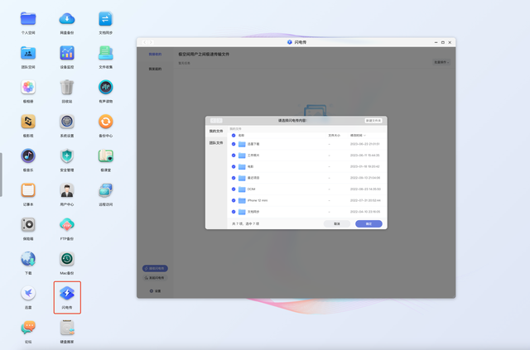Launch the 远程访问 remote access app
The height and width of the screenshot is (350, 530).
click(x=105, y=190)
